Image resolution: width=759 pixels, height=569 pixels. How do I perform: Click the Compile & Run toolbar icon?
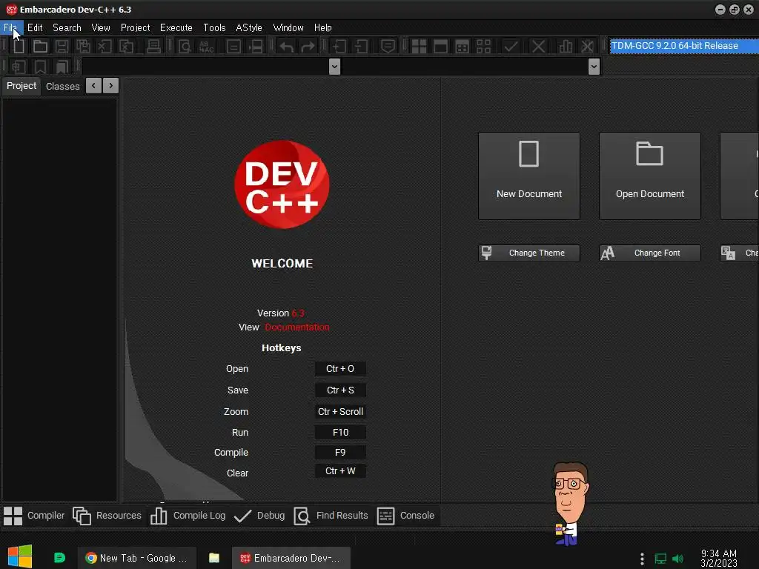[462, 47]
